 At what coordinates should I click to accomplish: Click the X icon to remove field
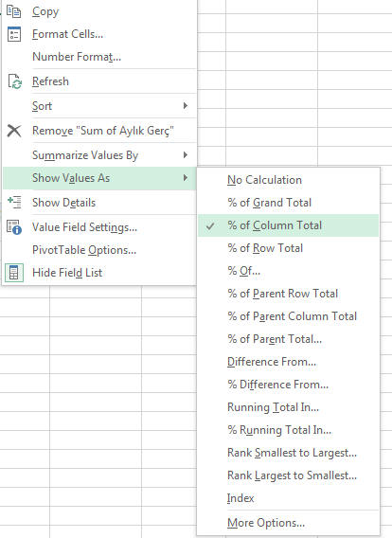(x=14, y=131)
